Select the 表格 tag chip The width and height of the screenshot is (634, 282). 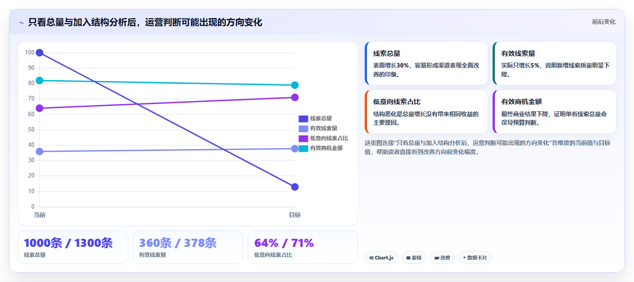point(414,258)
